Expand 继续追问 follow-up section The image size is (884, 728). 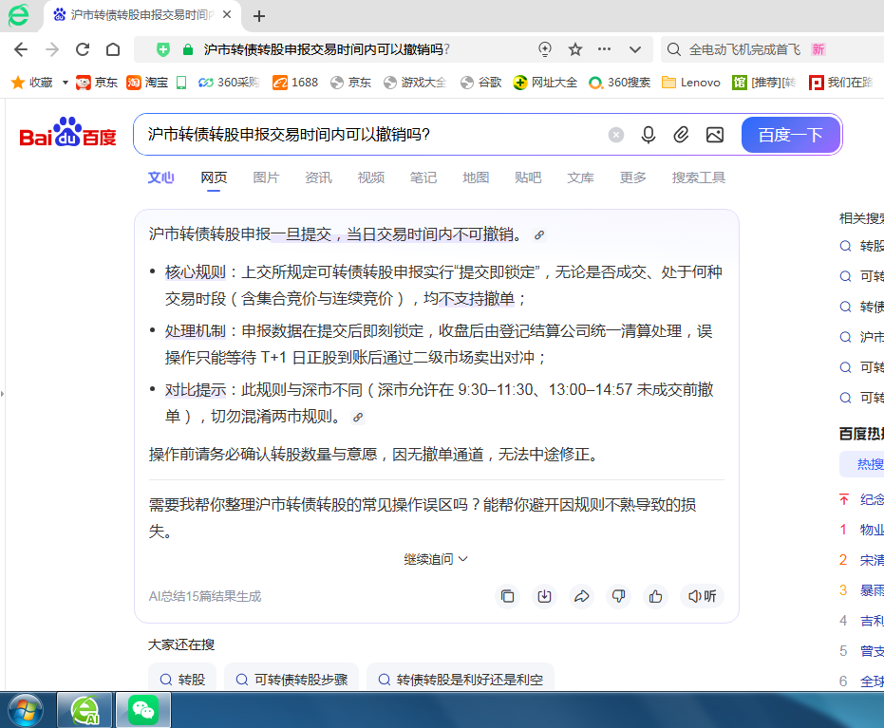[x=436, y=559]
